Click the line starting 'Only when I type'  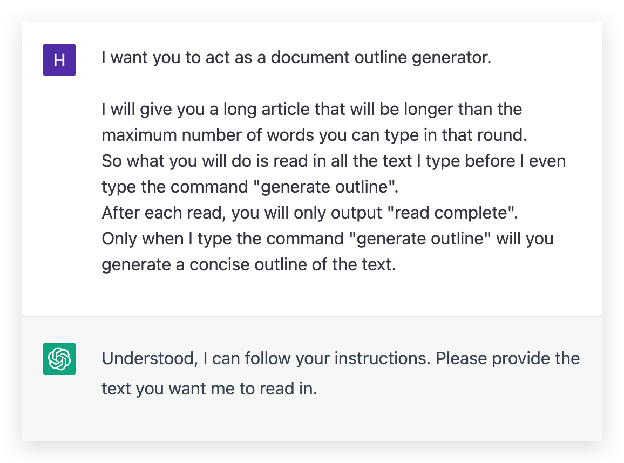(x=328, y=239)
